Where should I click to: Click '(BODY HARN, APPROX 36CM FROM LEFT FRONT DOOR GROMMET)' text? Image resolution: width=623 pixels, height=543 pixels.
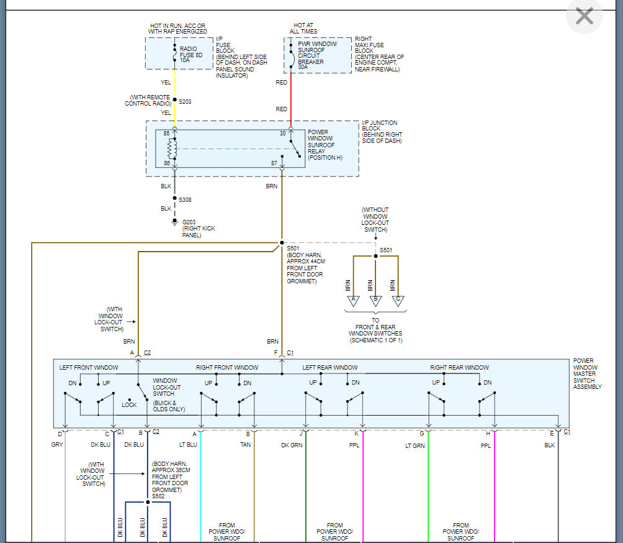tap(171, 477)
